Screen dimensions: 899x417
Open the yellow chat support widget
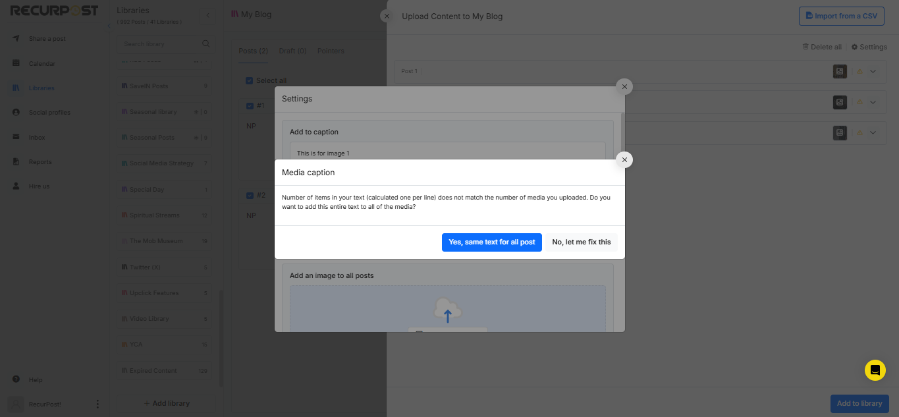point(875,370)
